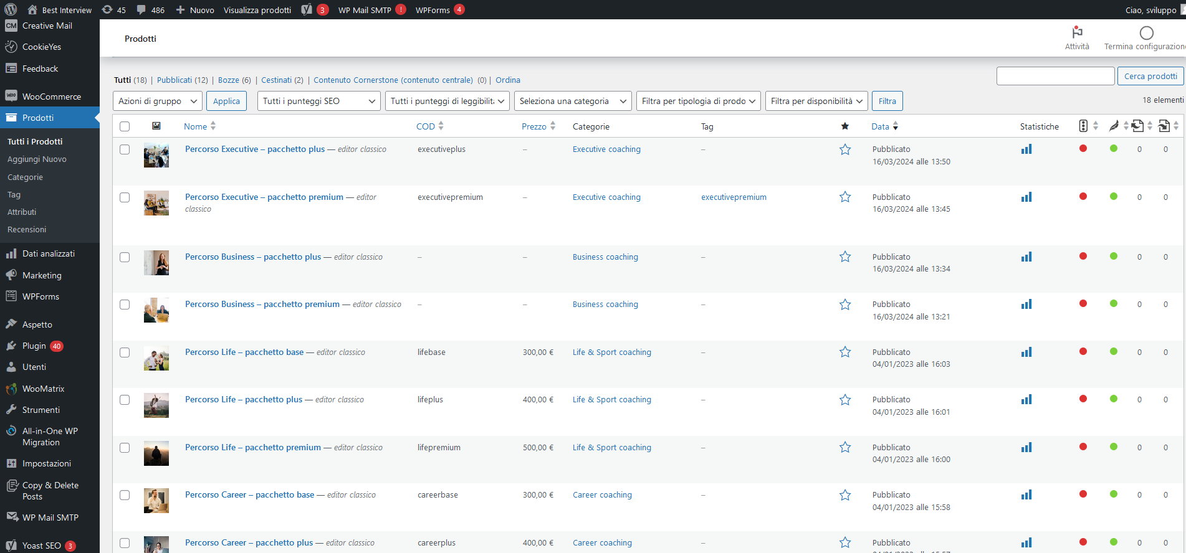Open the Filtra per disponibilità dropdown
1186x553 pixels.
[x=816, y=101]
